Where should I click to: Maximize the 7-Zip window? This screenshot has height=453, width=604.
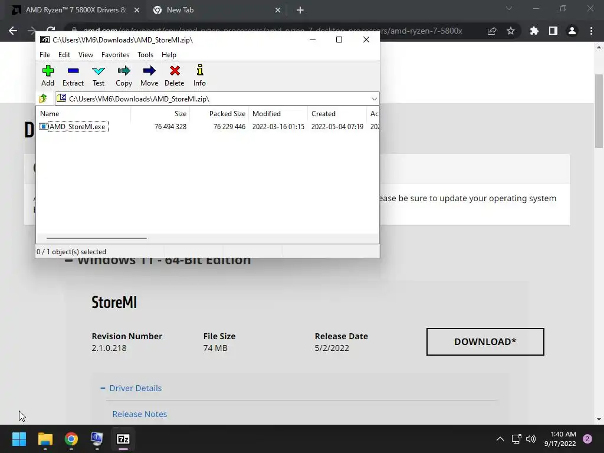339,40
